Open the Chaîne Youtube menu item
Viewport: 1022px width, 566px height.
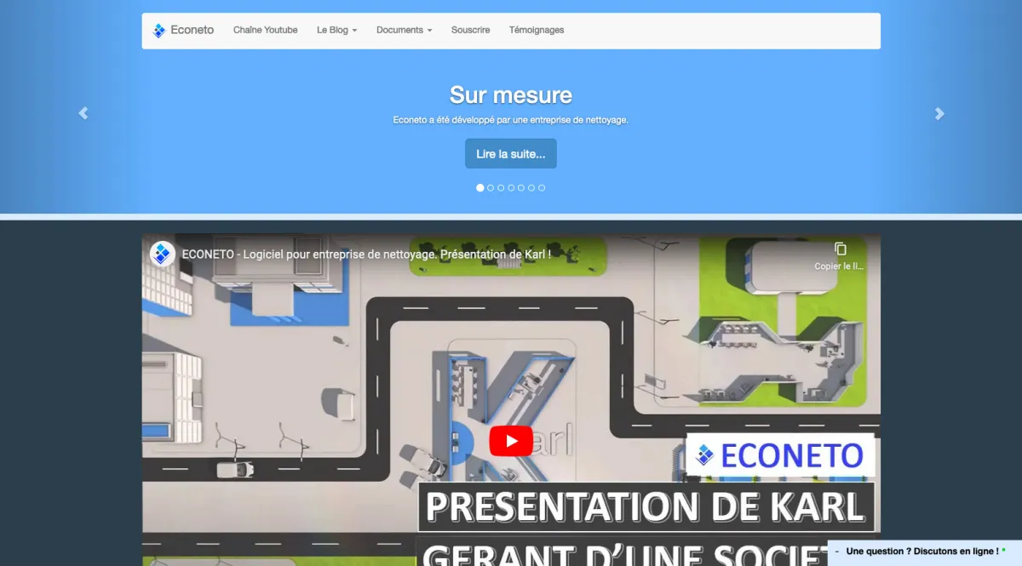tap(266, 30)
